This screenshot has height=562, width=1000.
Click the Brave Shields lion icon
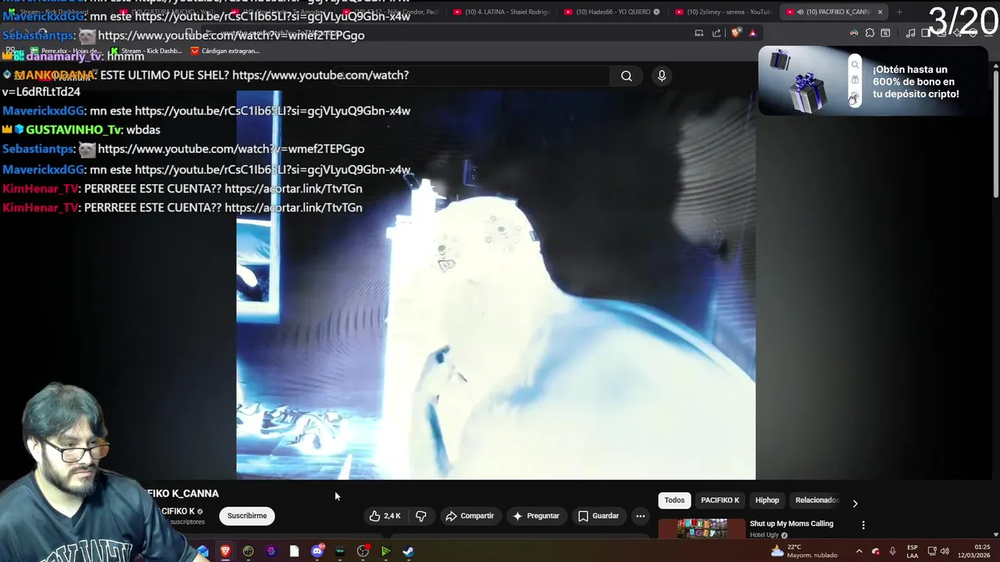click(736, 33)
